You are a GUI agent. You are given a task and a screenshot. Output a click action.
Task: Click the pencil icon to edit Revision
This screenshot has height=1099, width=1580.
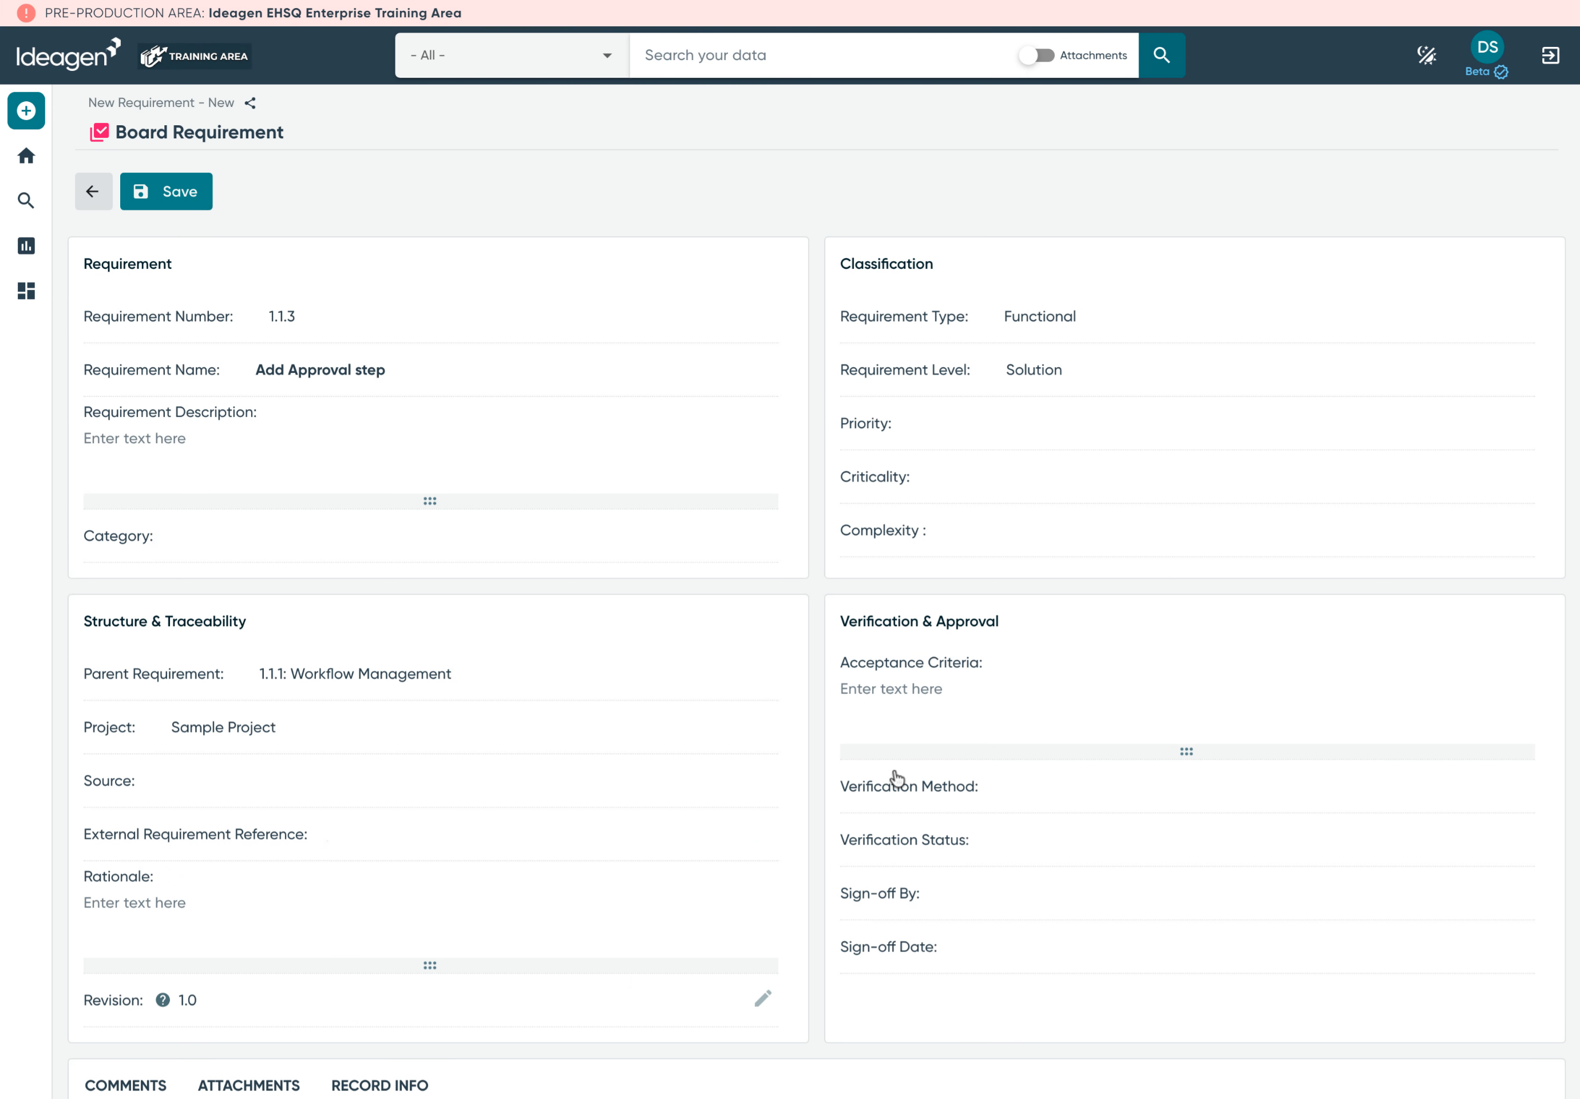[762, 998]
